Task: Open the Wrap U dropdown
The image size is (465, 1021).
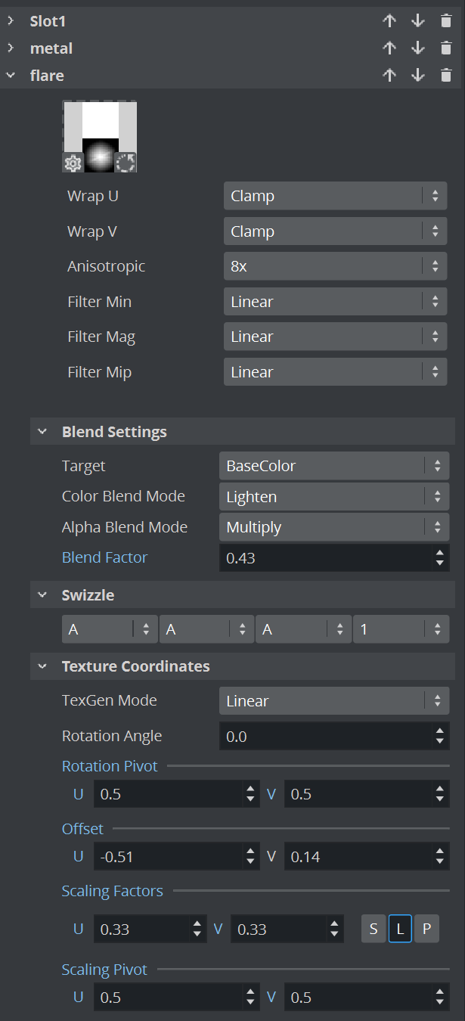Action: point(335,196)
